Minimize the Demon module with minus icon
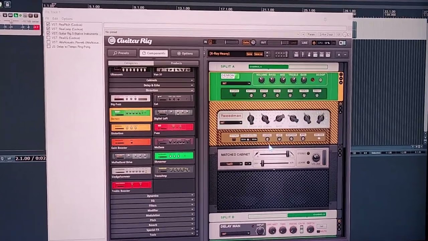This screenshot has width=428, height=241. (x=341, y=79)
